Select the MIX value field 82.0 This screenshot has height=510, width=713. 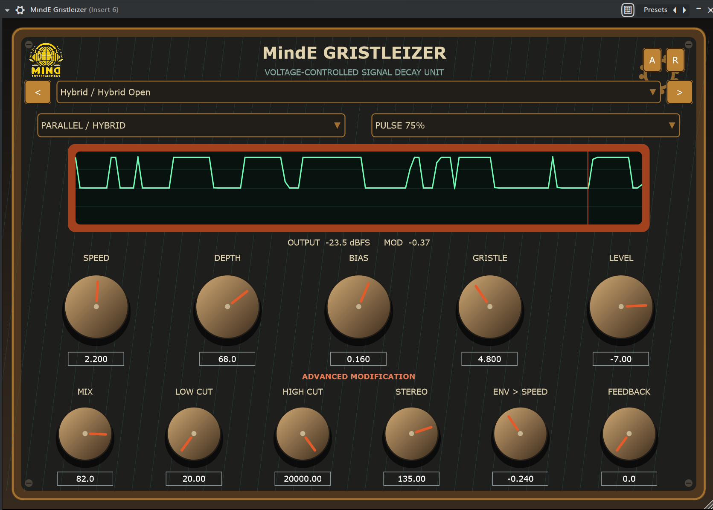[x=85, y=479]
